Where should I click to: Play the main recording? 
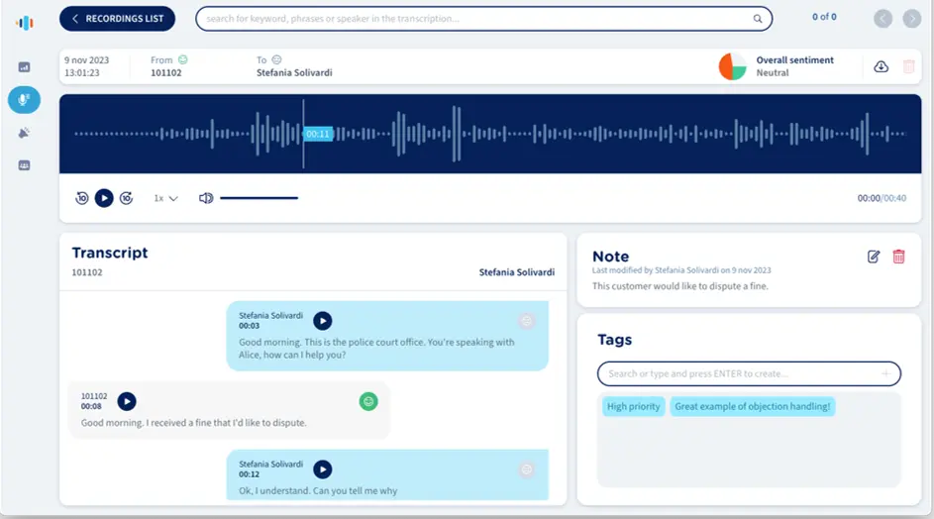coord(104,198)
